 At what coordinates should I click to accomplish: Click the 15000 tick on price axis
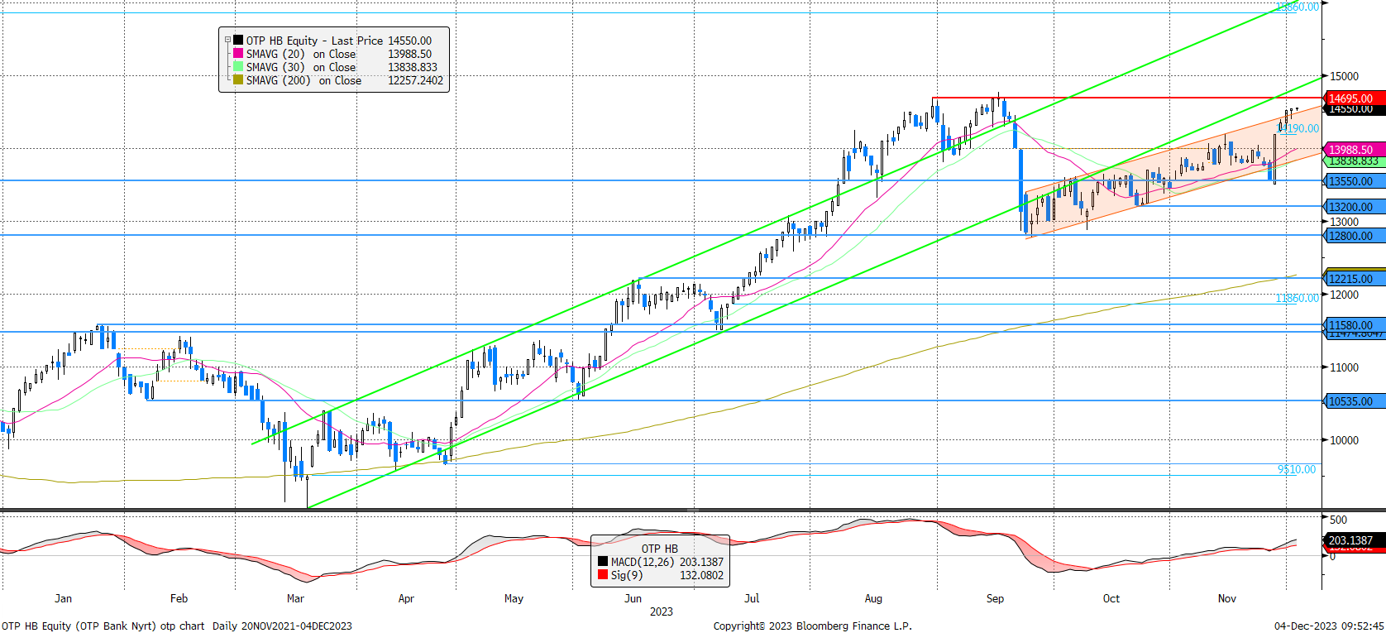pos(1344,76)
